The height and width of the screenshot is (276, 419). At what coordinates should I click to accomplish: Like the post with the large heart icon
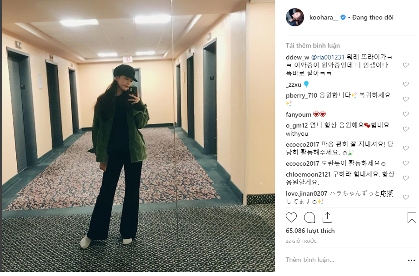[x=291, y=217]
